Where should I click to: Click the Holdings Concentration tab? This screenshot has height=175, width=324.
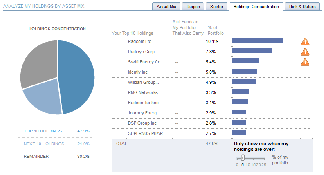pos(256,7)
